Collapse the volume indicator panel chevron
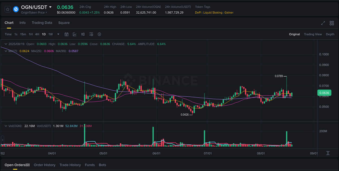 point(6,126)
